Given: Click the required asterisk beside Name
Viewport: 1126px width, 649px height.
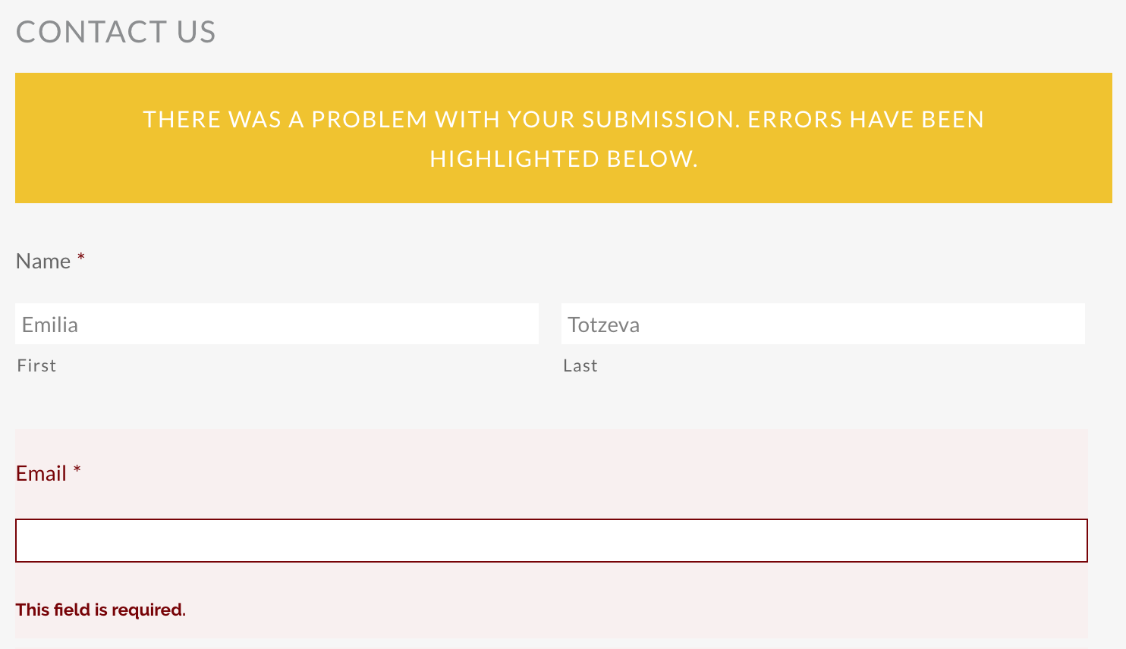Looking at the screenshot, I should 81,259.
